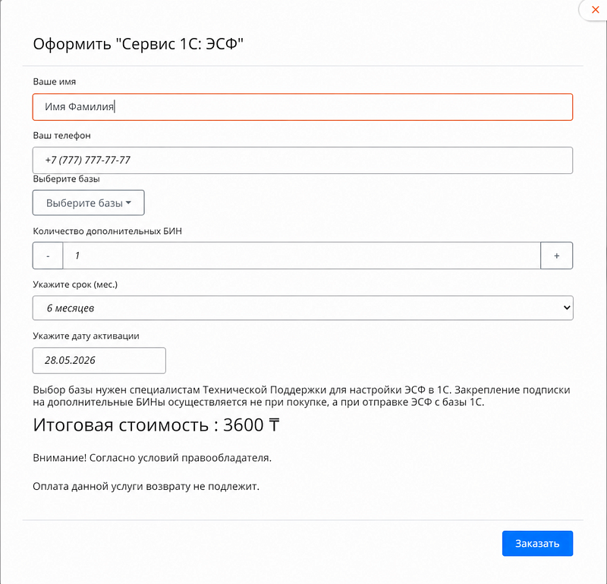Click the "Количество дополнительных БИН" label
This screenshot has height=584, width=607.
(x=107, y=232)
